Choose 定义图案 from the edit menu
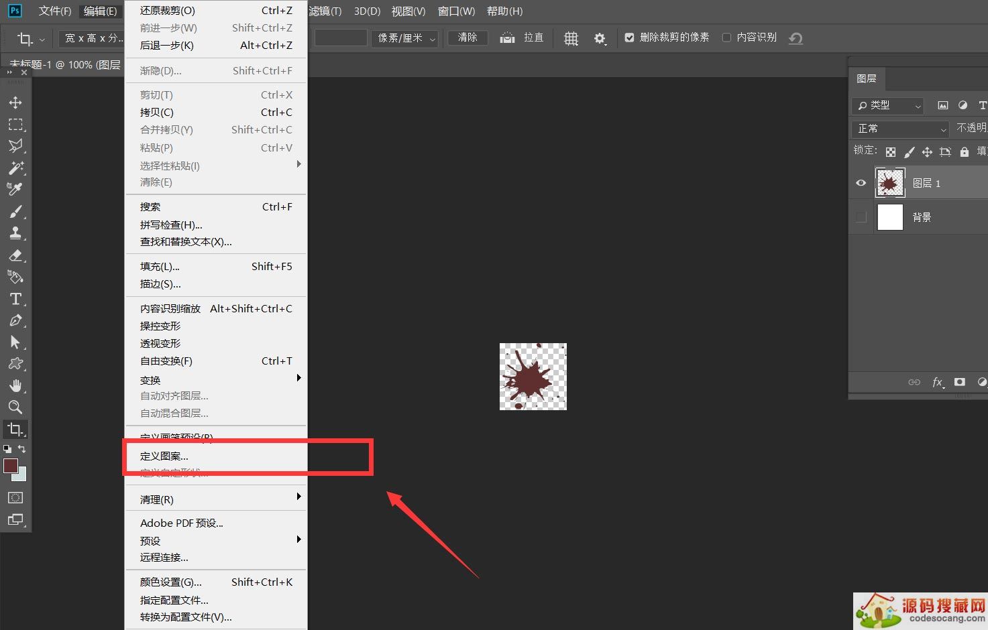The height and width of the screenshot is (630, 988). (164, 456)
